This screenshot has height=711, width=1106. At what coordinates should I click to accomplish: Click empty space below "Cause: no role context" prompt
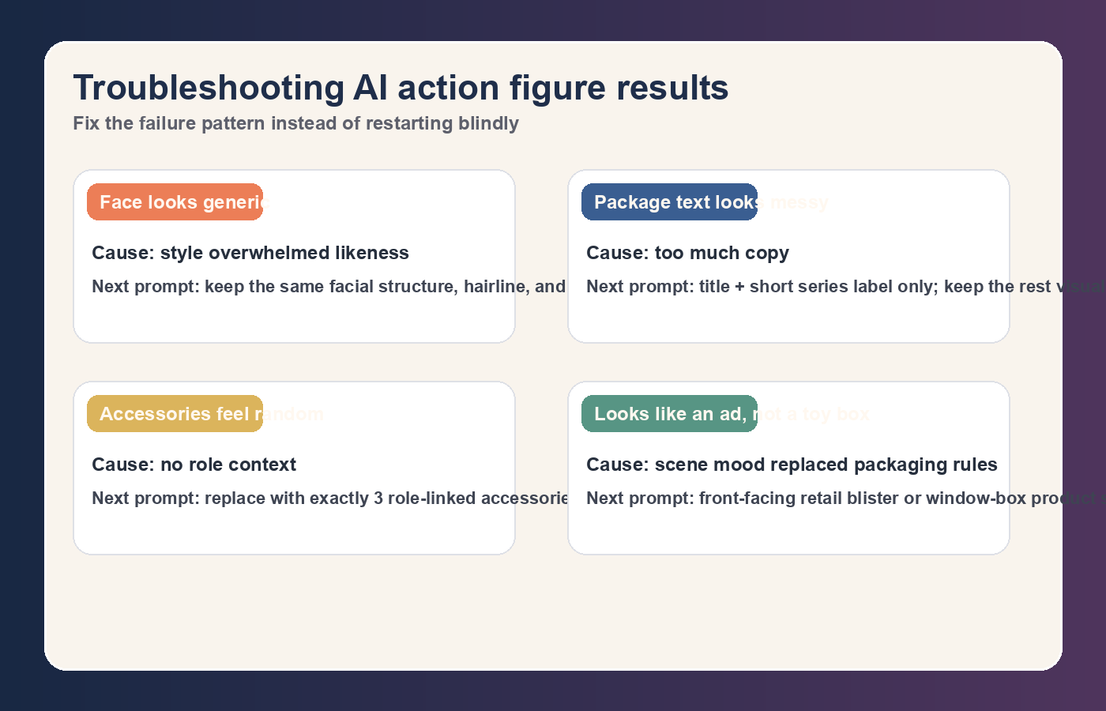(294, 532)
